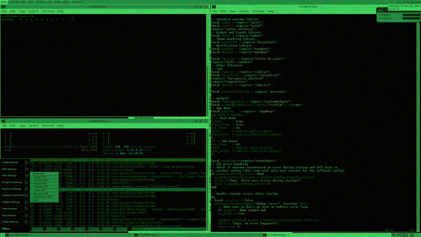
Task: Switch to the Gimp-2.8 tag
Action: pos(77,2)
